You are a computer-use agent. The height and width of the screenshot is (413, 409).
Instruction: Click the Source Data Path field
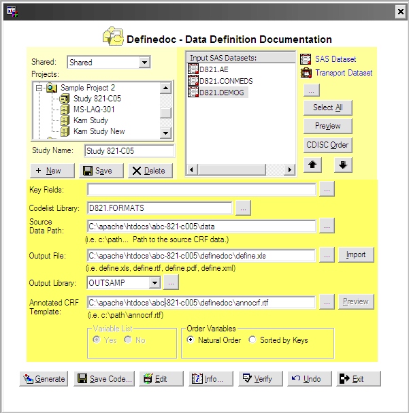[x=201, y=227]
